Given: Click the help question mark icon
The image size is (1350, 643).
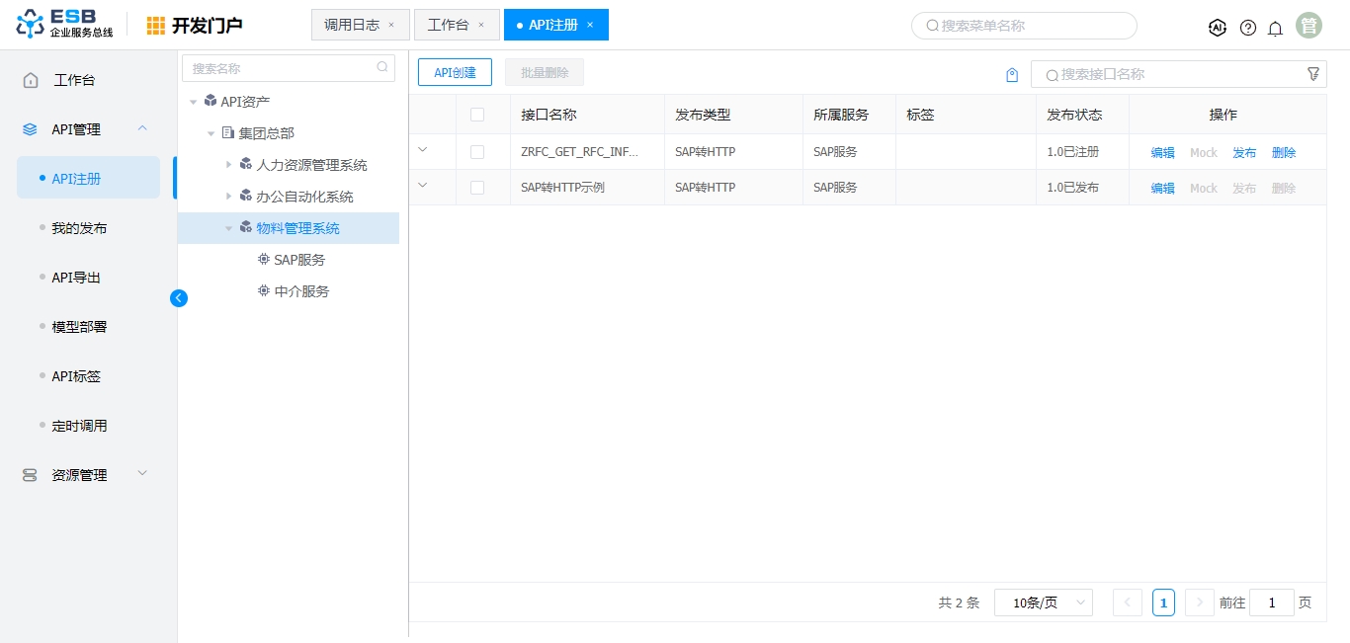Looking at the screenshot, I should [x=1248, y=28].
